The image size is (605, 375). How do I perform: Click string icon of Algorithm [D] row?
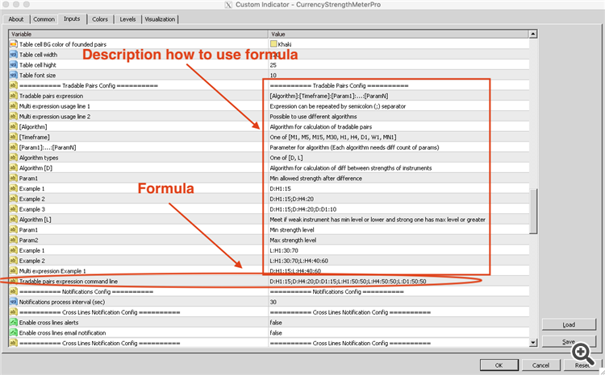click(13, 168)
